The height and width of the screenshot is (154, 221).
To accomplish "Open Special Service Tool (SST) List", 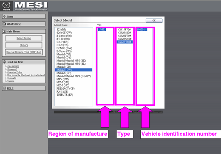I will pos(24,52).
